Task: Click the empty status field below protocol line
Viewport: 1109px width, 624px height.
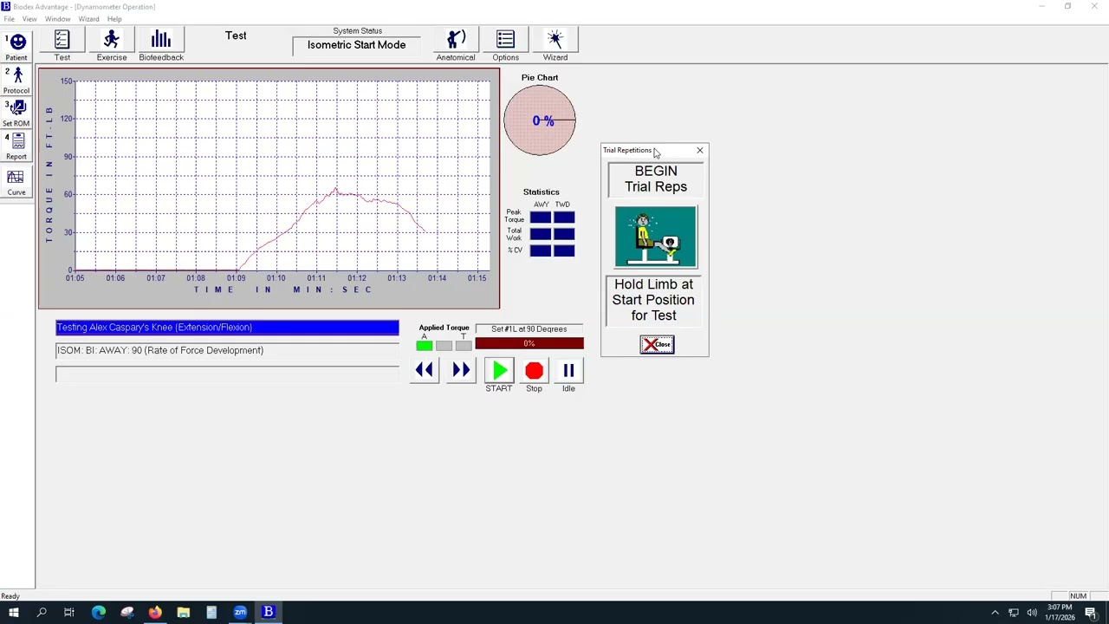Action: [228, 374]
